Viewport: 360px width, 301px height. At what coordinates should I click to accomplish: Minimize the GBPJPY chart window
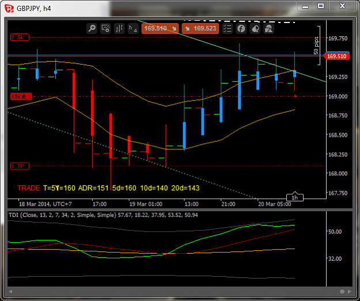tap(305, 6)
